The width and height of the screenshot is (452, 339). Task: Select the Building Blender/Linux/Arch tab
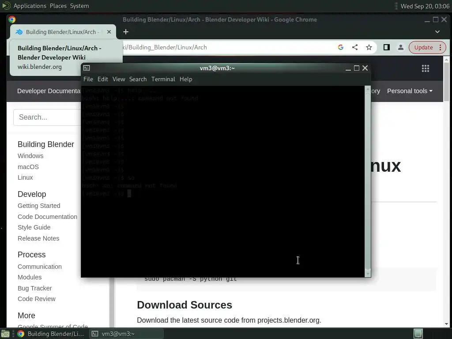pos(62,32)
